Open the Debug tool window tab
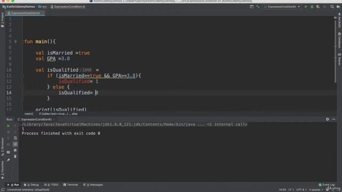 [31, 185]
